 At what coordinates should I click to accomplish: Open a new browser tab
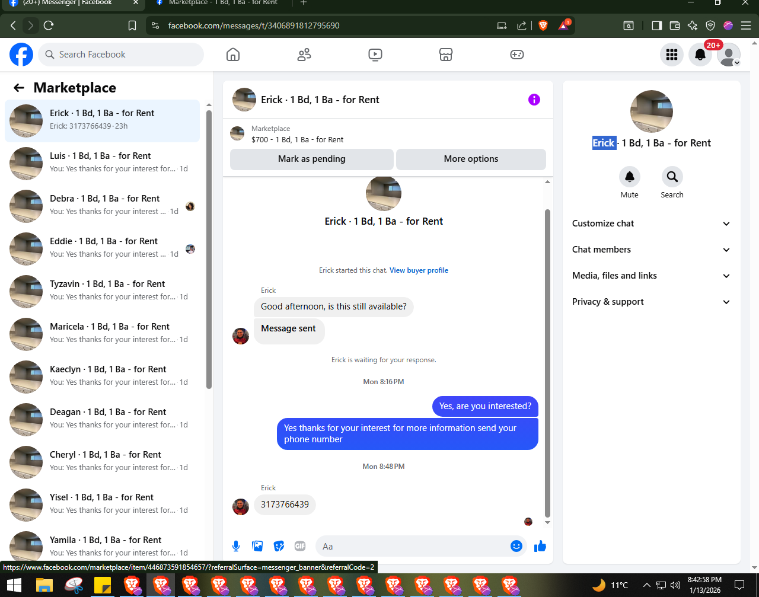(304, 3)
